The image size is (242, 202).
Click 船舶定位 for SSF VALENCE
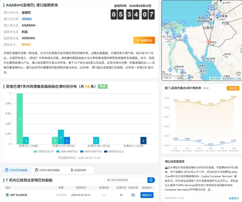pyautogui.click(x=147, y=195)
